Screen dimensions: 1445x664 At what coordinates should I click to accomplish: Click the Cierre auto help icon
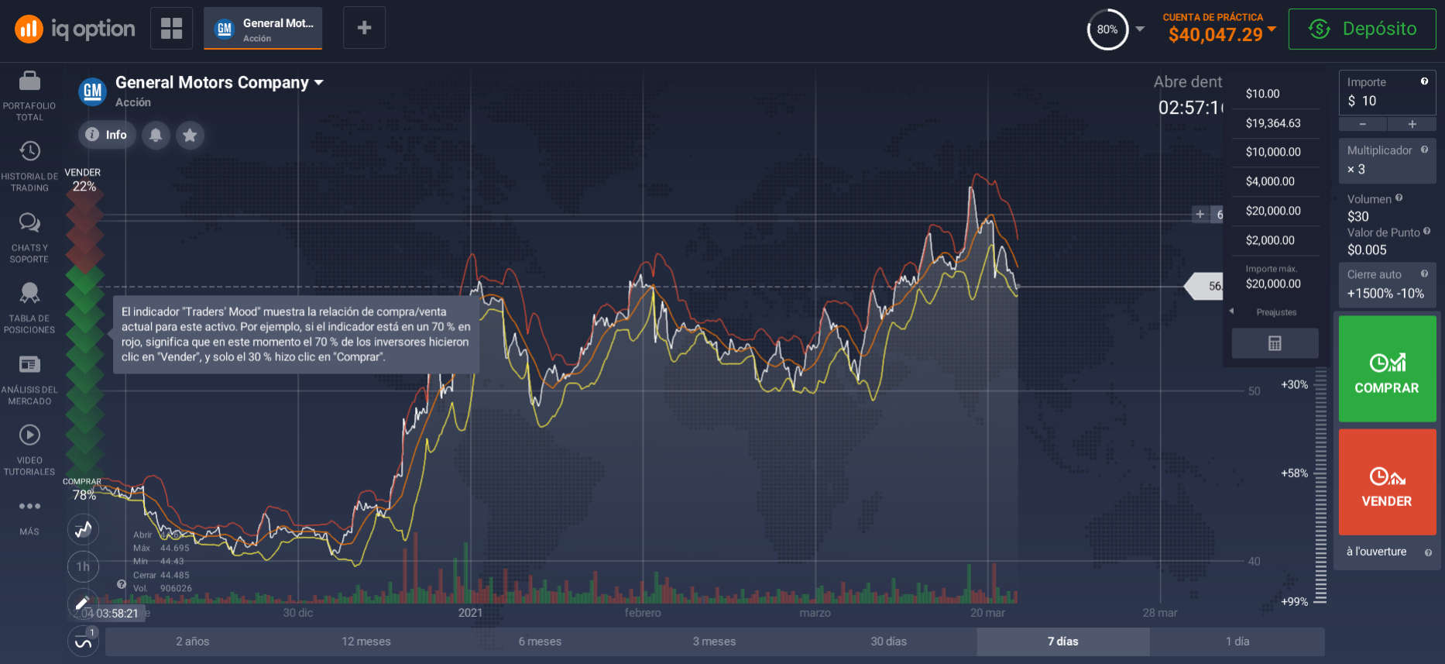pos(1424,274)
